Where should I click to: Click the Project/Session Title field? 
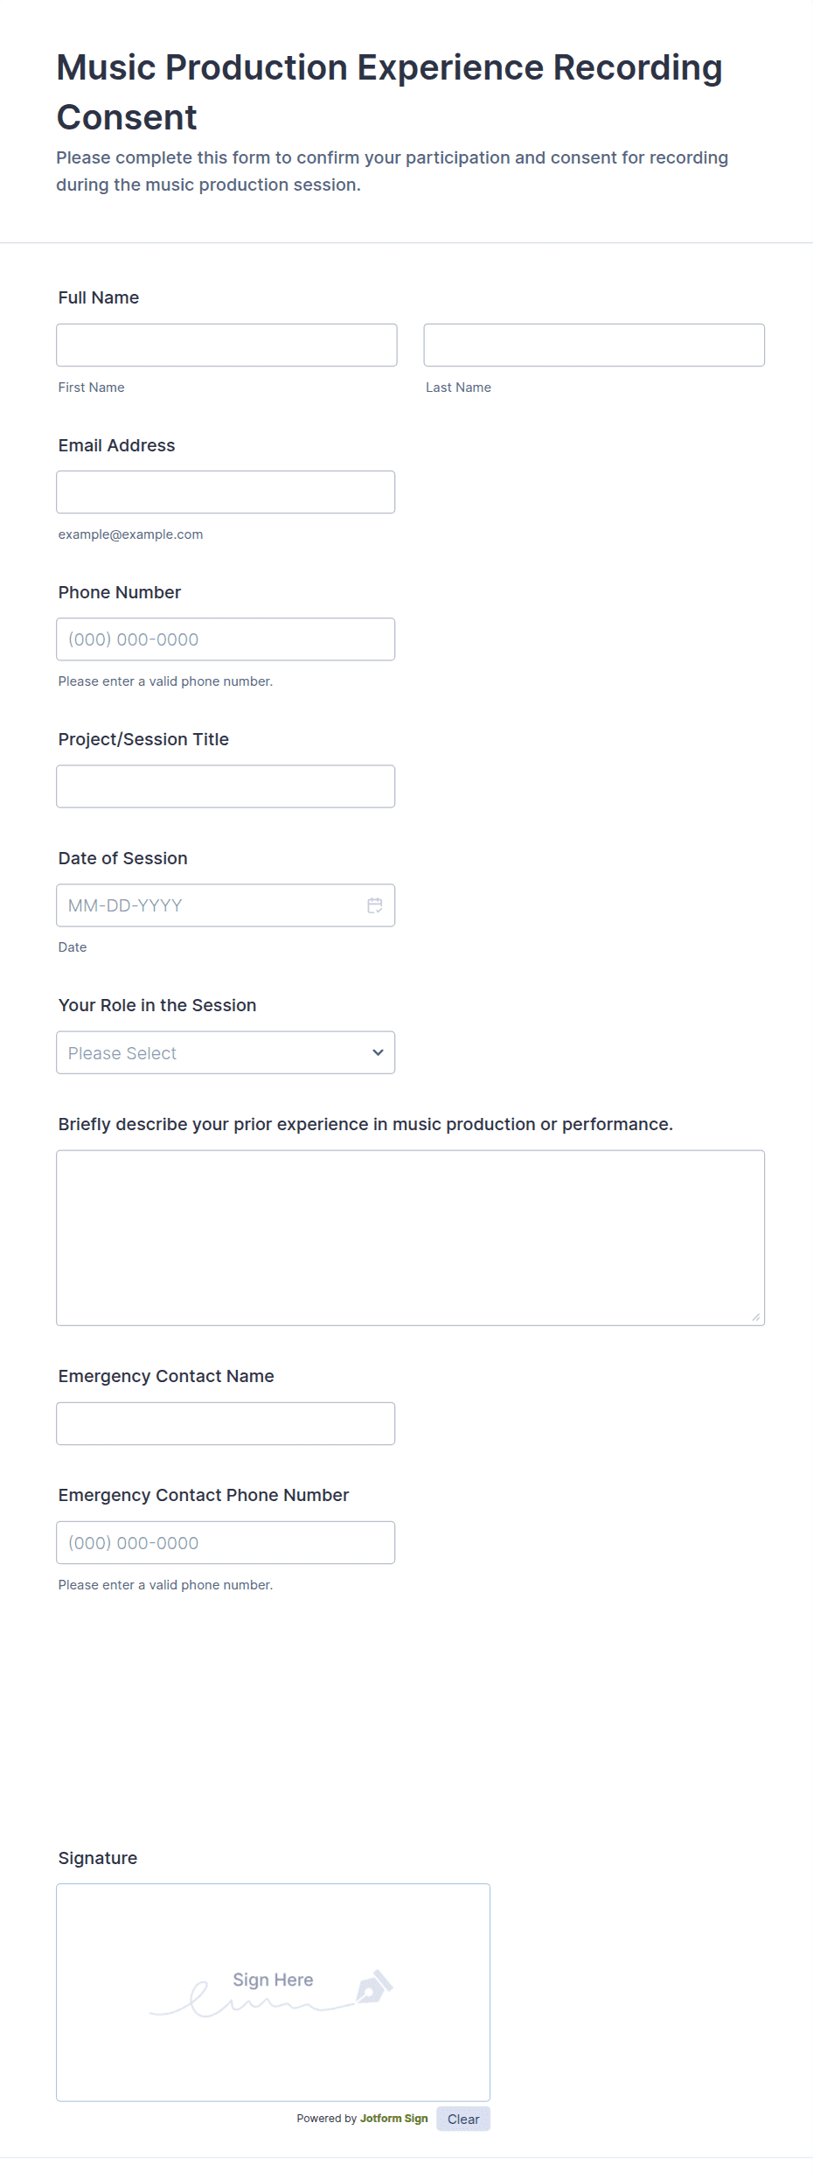coord(226,786)
